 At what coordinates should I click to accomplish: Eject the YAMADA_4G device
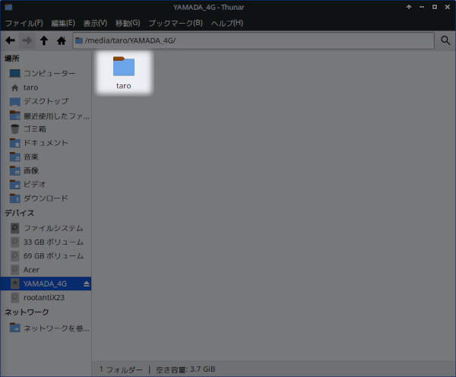coord(86,284)
